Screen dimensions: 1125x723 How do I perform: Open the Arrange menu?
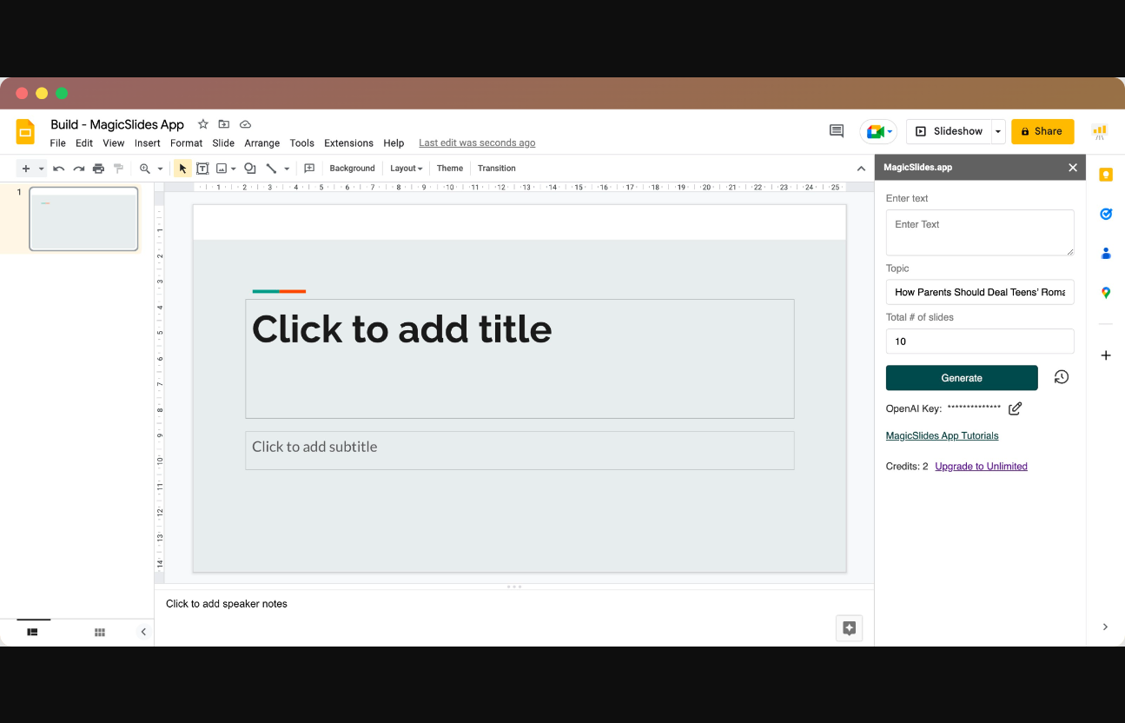[x=261, y=143]
